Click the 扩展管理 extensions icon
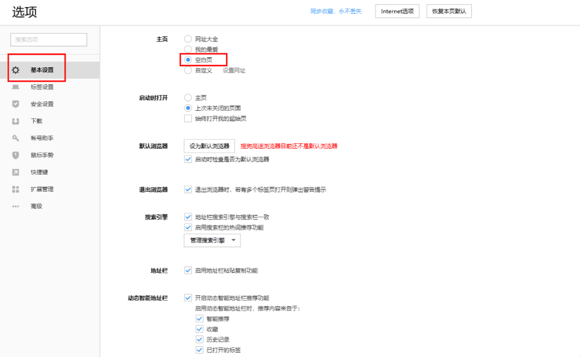Image resolution: width=580 pixels, height=357 pixels. pos(16,189)
